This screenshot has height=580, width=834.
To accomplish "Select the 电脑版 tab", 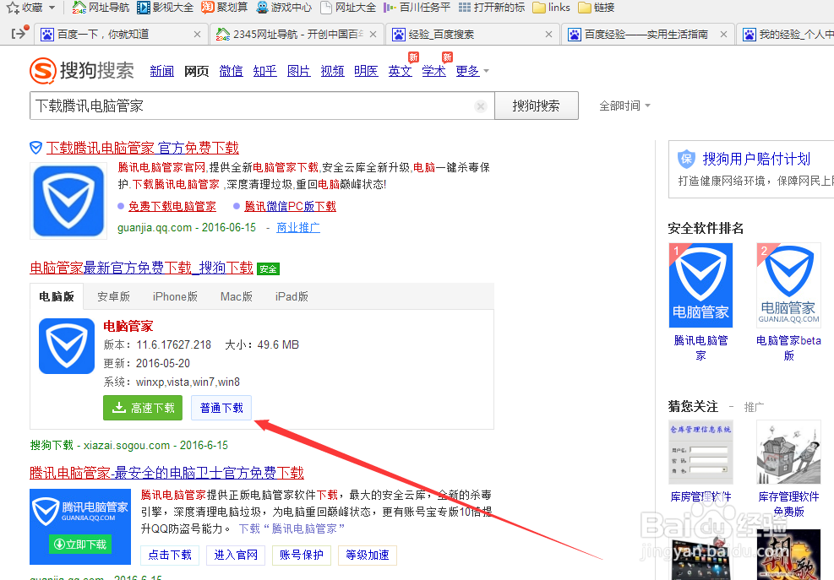I will coord(57,296).
